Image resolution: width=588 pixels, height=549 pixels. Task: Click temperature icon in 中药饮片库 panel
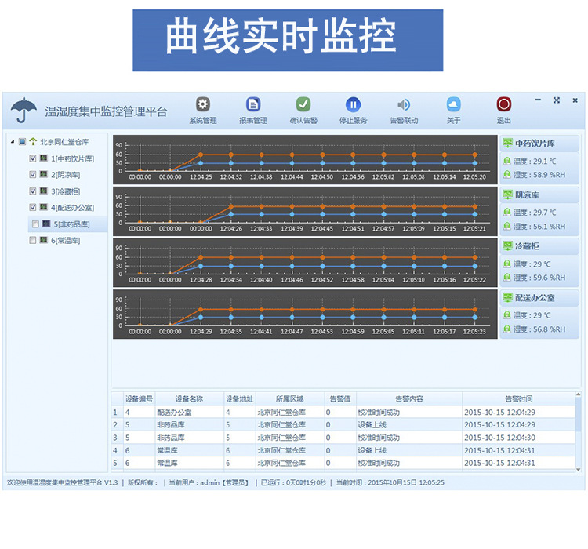[x=507, y=161]
